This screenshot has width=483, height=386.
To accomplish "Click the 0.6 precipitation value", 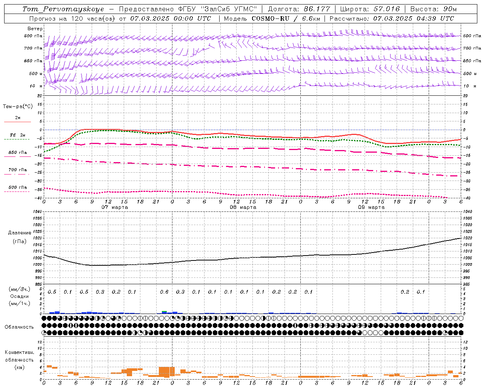I will pos(164,292).
